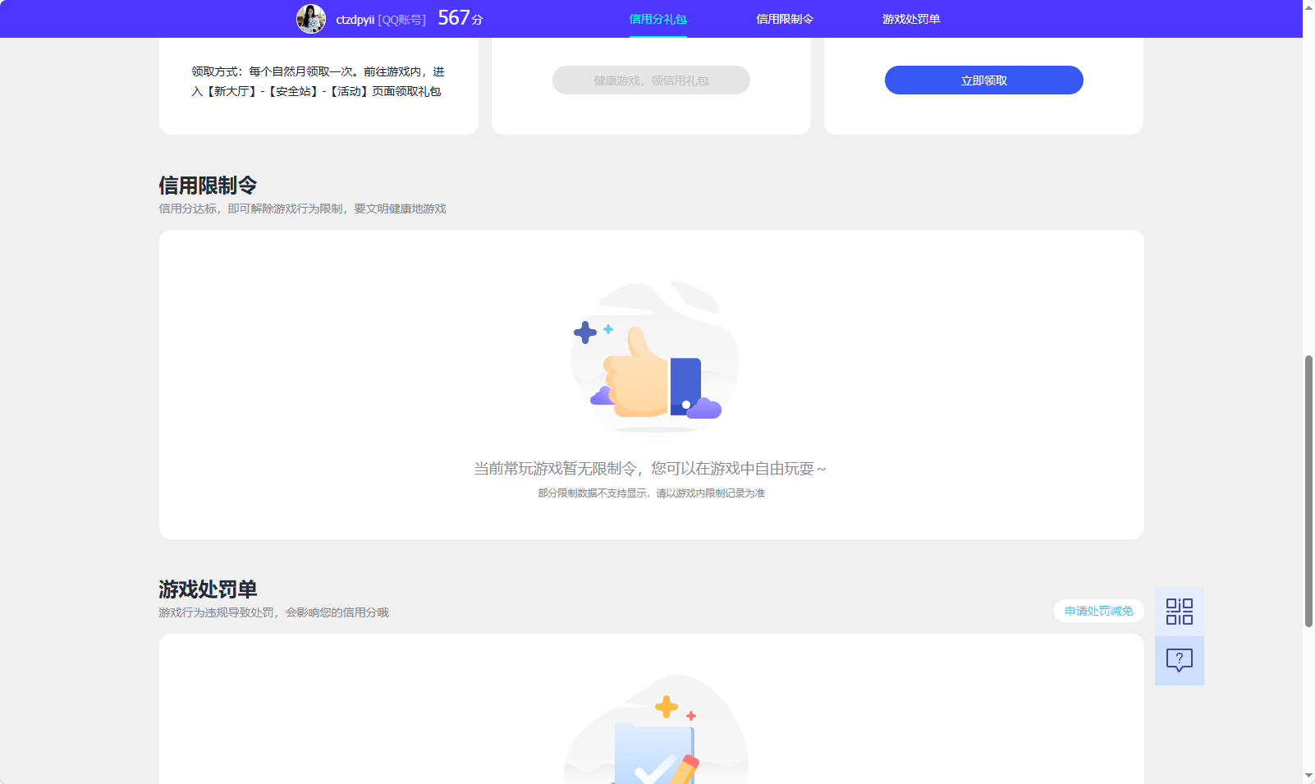Click the 部分限制数据不支持显示 note
The height and width of the screenshot is (784, 1315).
tap(651, 493)
